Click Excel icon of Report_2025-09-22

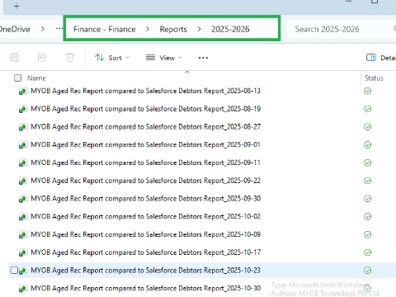(23, 181)
